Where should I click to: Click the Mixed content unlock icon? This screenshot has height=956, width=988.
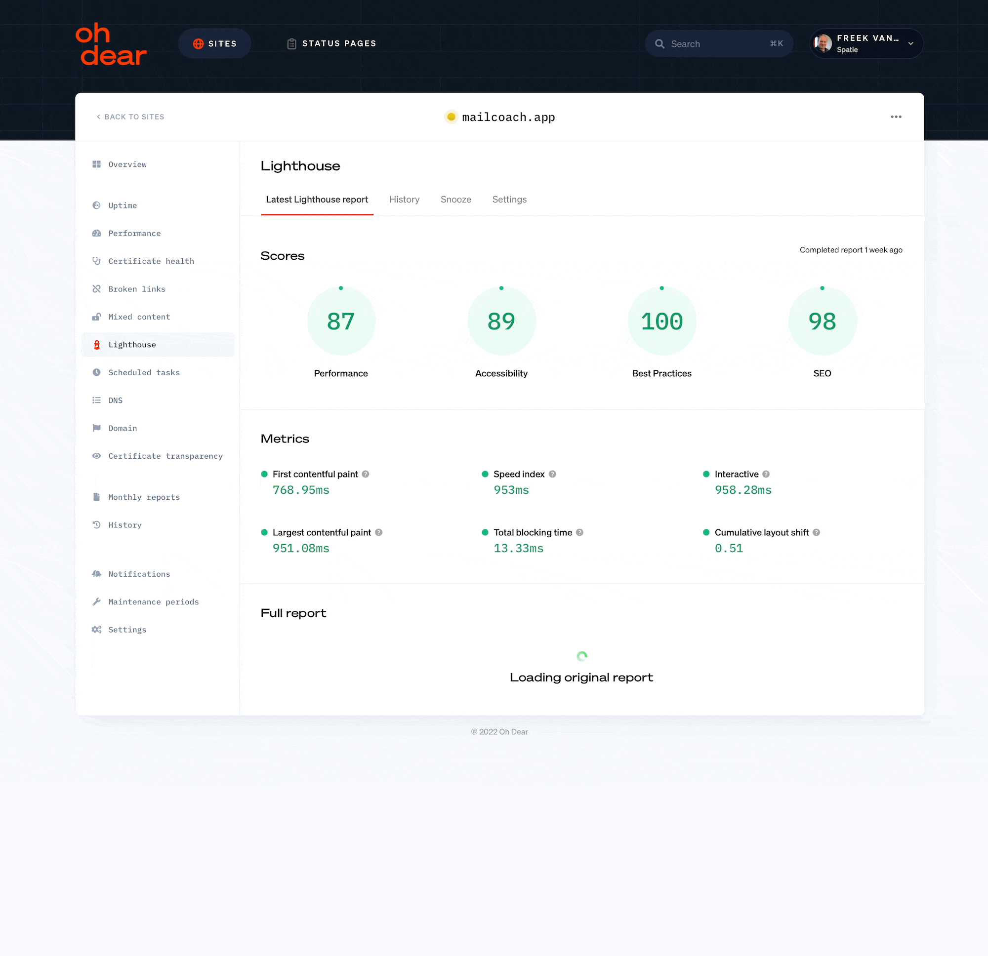point(96,317)
